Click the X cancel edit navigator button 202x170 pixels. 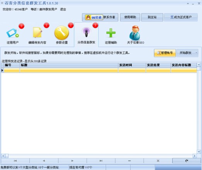[158, 161]
